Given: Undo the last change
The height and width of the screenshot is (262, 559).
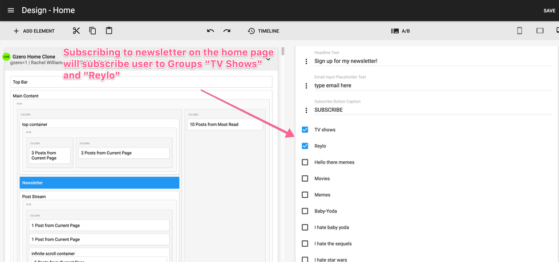Looking at the screenshot, I should tap(210, 31).
